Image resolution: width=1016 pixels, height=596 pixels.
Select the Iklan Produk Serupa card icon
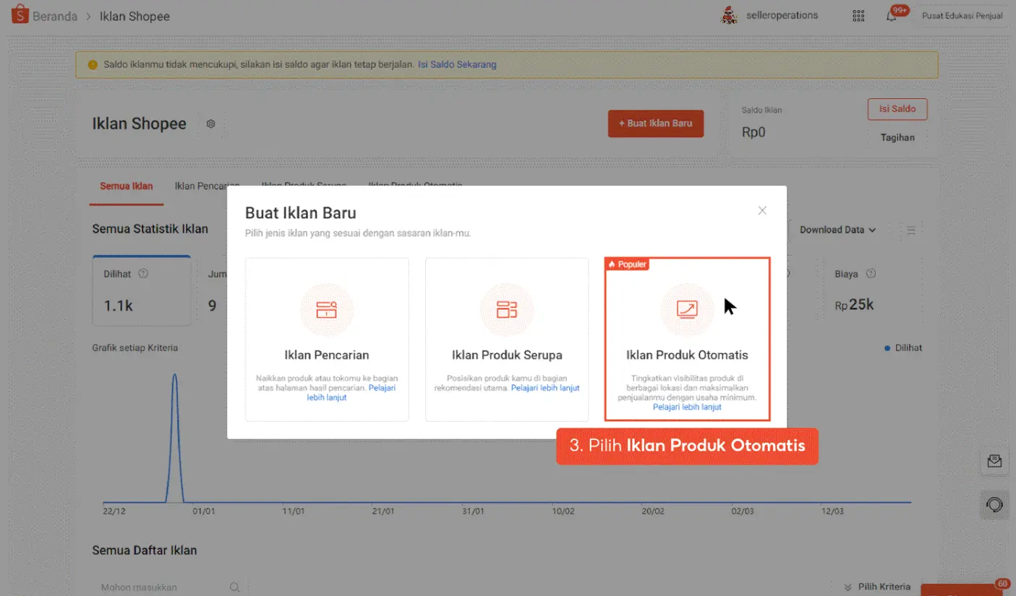[506, 310]
